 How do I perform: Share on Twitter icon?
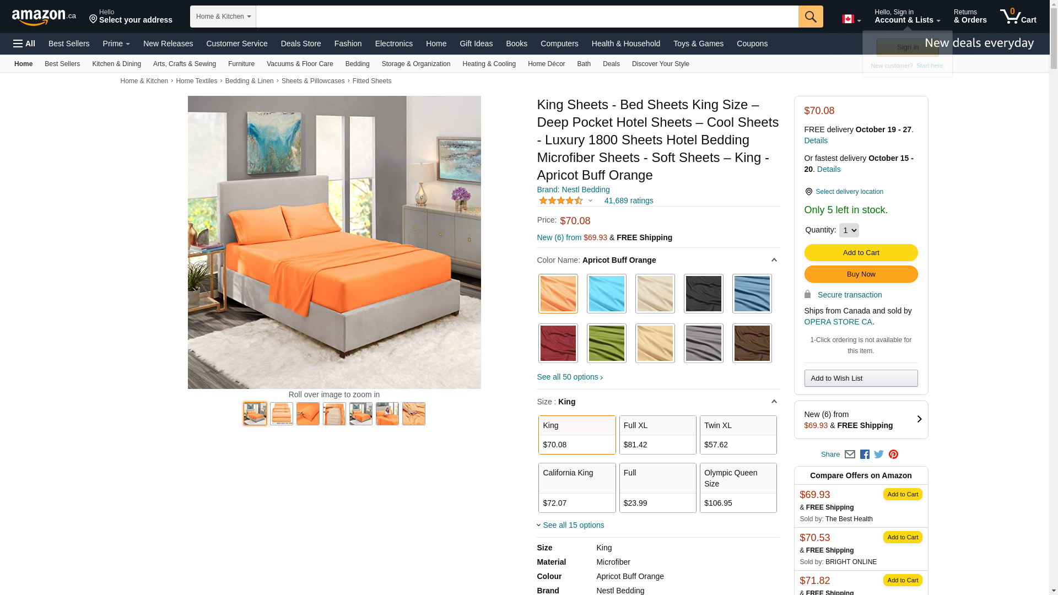pos(879,455)
